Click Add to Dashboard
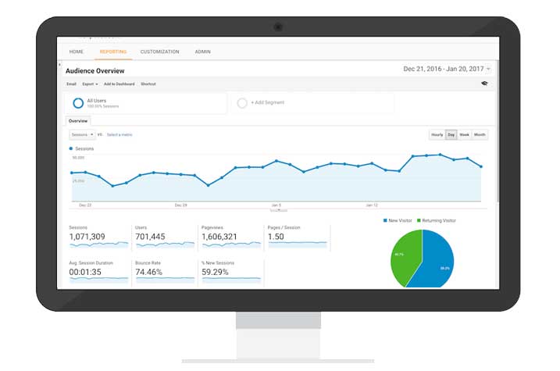The height and width of the screenshot is (371, 560). (x=119, y=84)
